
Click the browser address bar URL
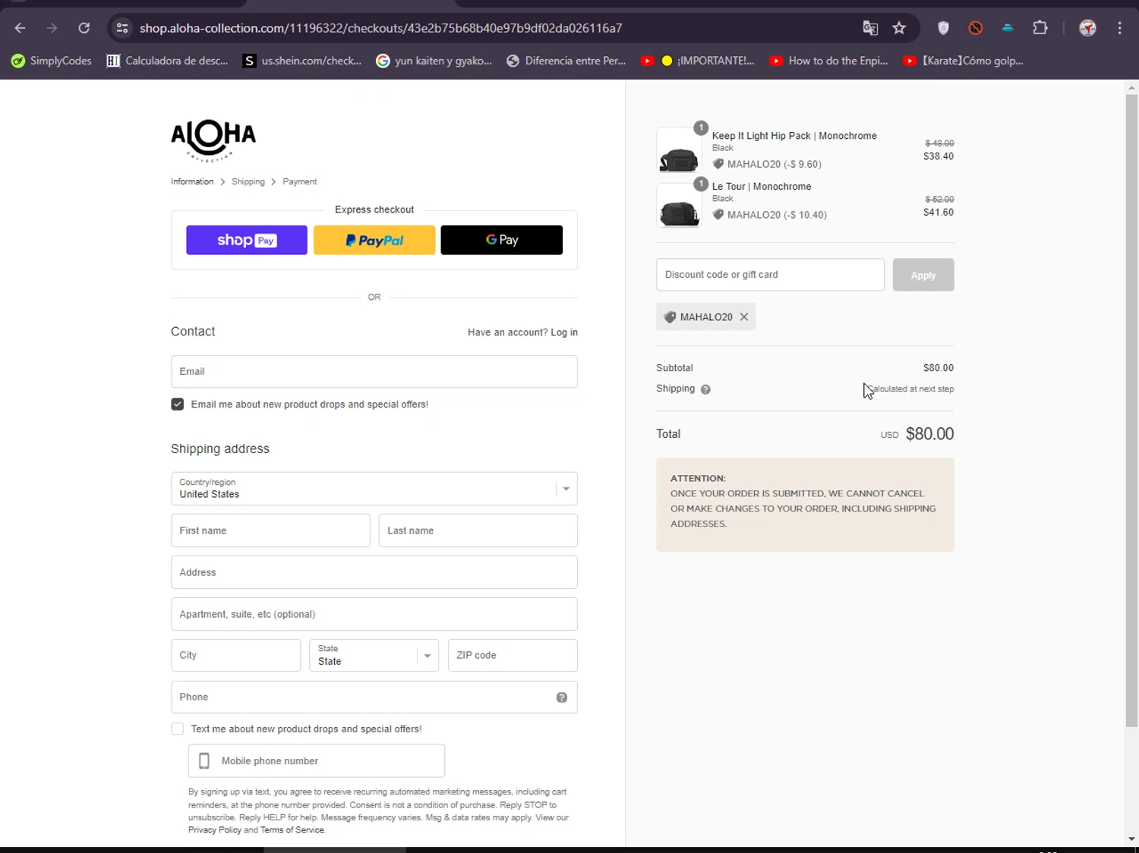[x=380, y=28]
